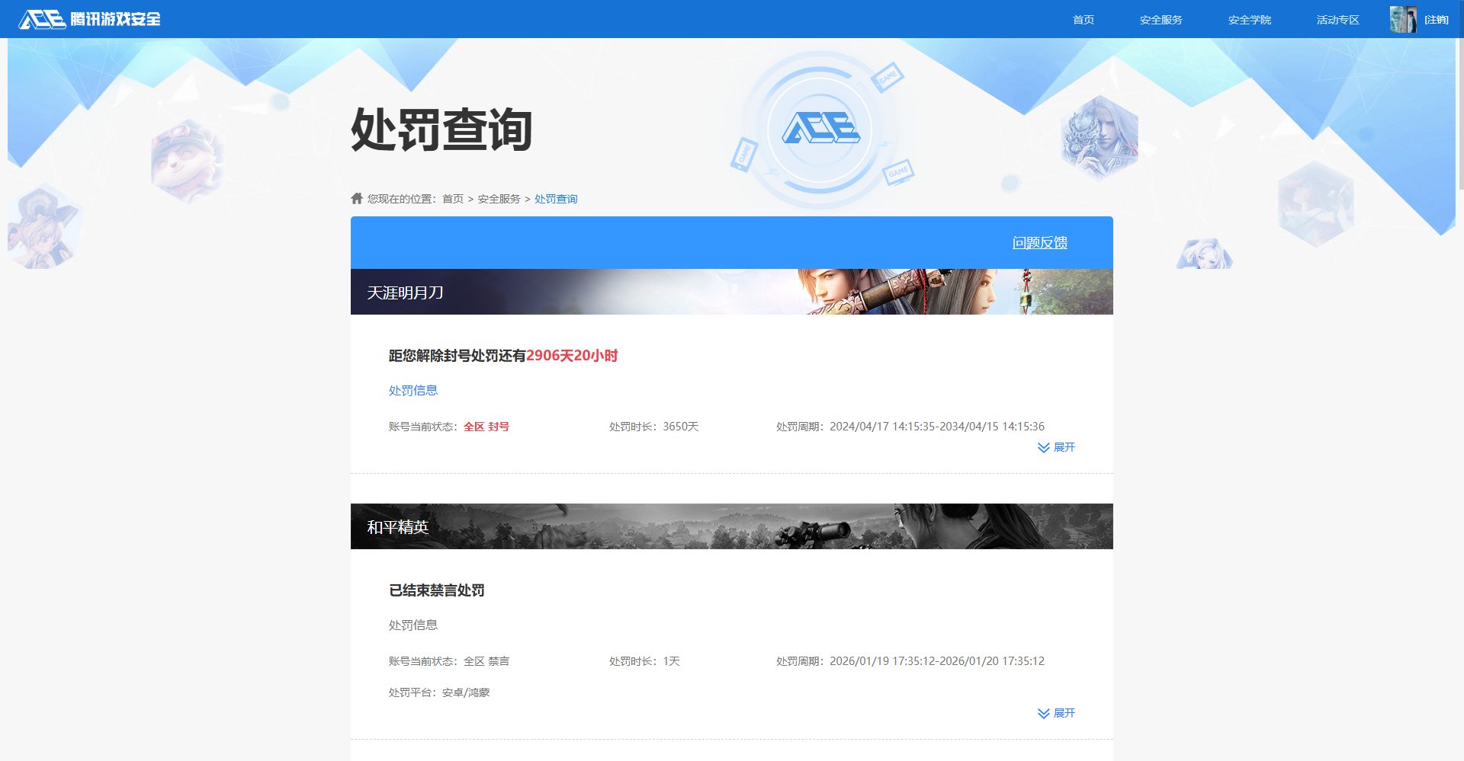Click 处罚时长:3650天 text
The height and width of the screenshot is (761, 1464).
pyautogui.click(x=654, y=427)
